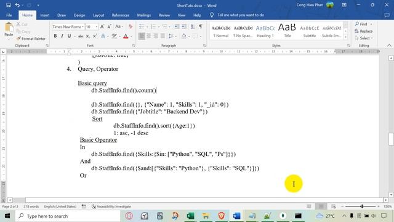This screenshot has width=394, height=222.
Task: Switch to the Layout tab
Action: coord(98,15)
